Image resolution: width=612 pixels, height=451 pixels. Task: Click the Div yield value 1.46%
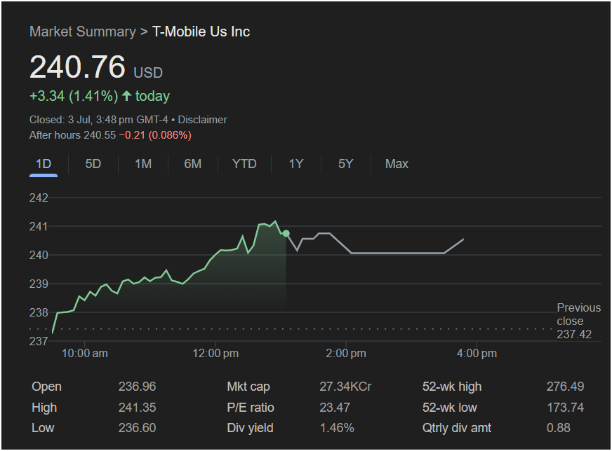point(337,428)
